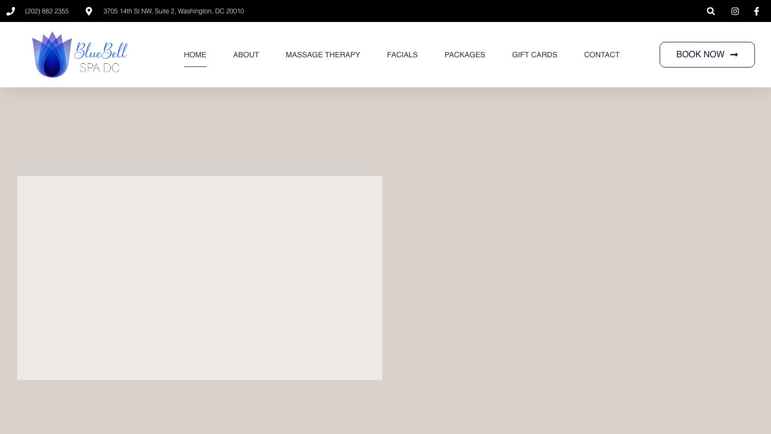
Task: Select Massage Therapy in navigation
Action: (323, 55)
